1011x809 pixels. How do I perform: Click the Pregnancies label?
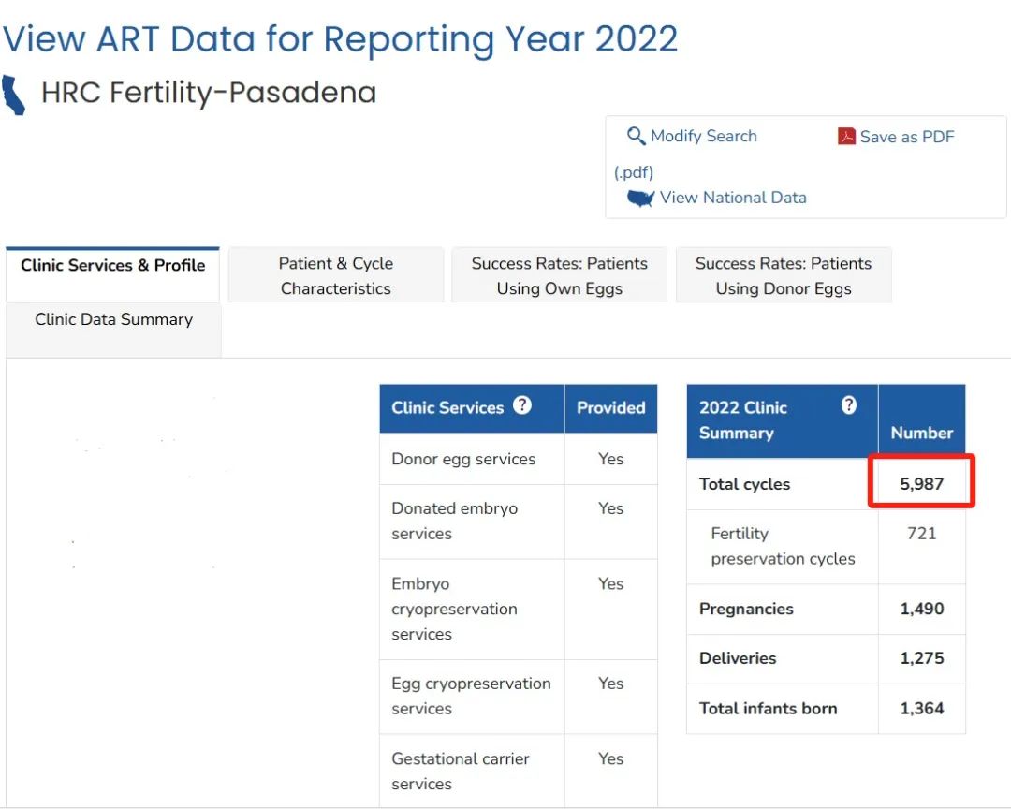(746, 609)
